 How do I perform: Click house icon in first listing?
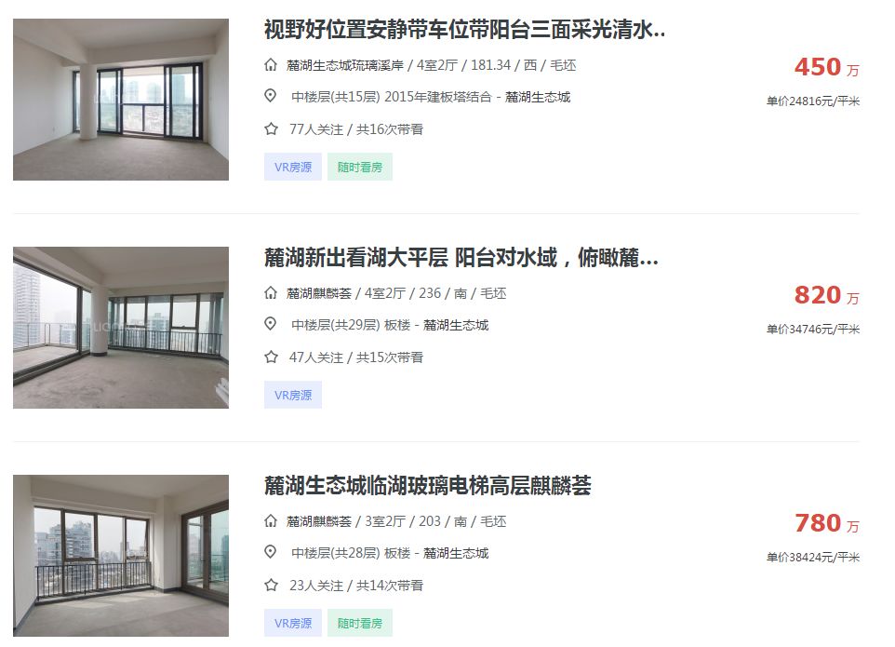point(271,65)
